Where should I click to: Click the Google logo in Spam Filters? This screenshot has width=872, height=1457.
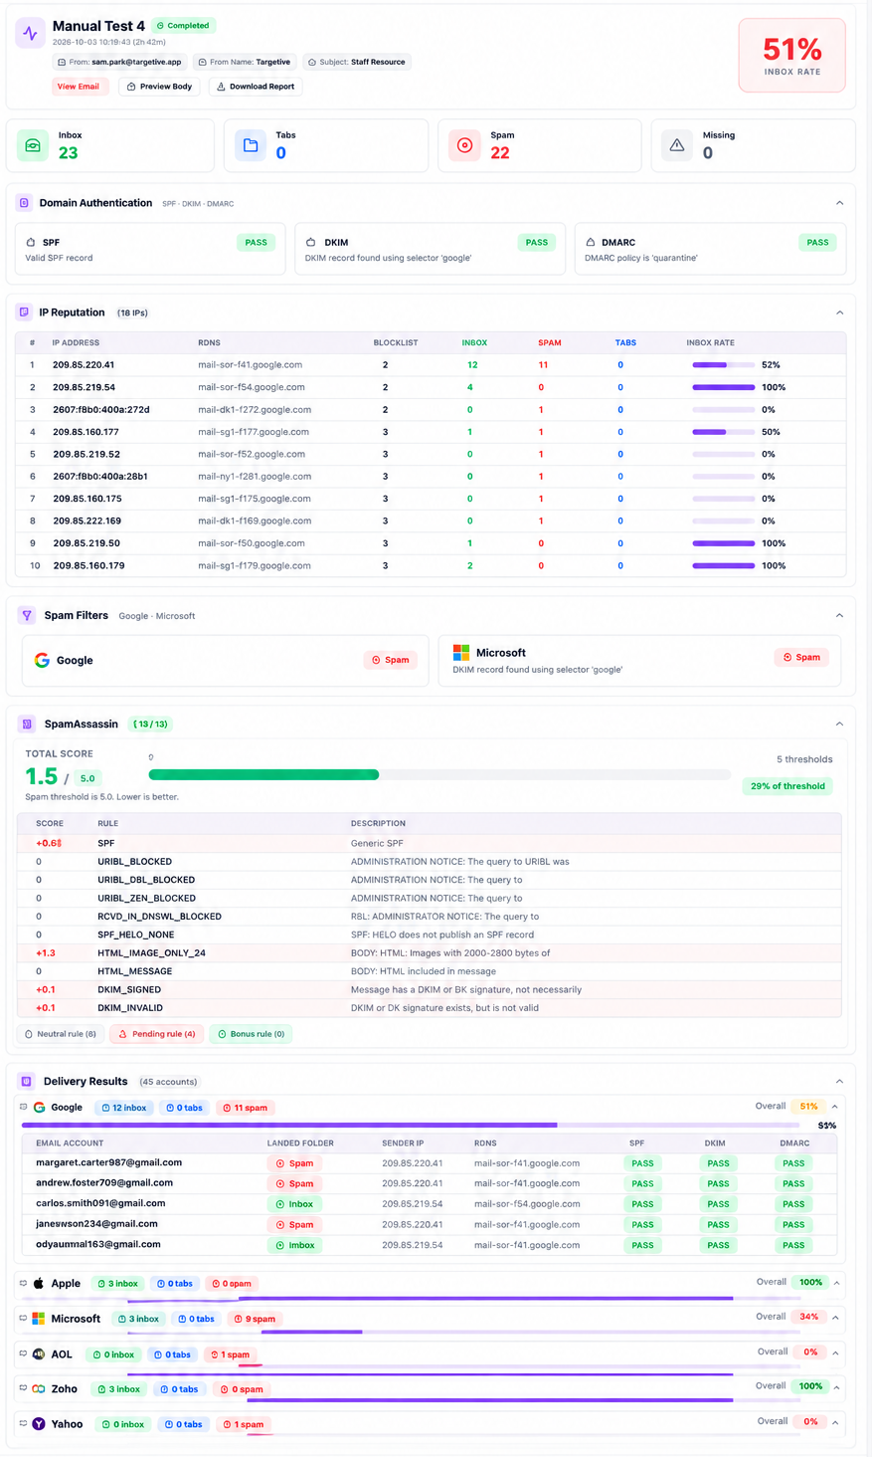pos(42,660)
